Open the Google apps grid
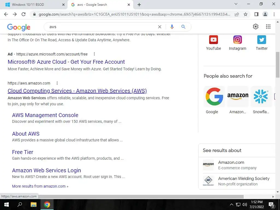280x210 pixels. (x=268, y=27)
